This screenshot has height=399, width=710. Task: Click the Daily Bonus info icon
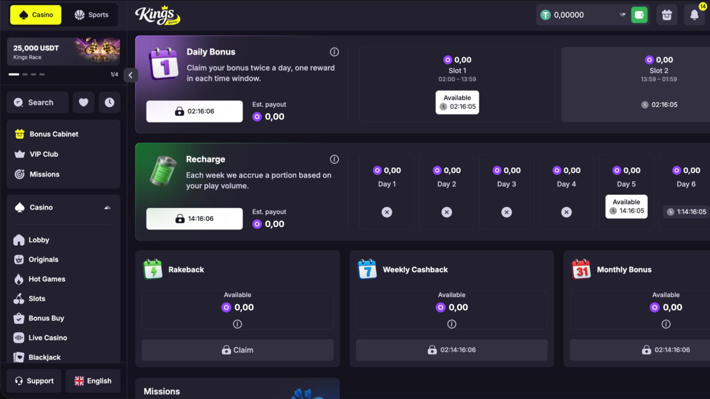pyautogui.click(x=334, y=52)
